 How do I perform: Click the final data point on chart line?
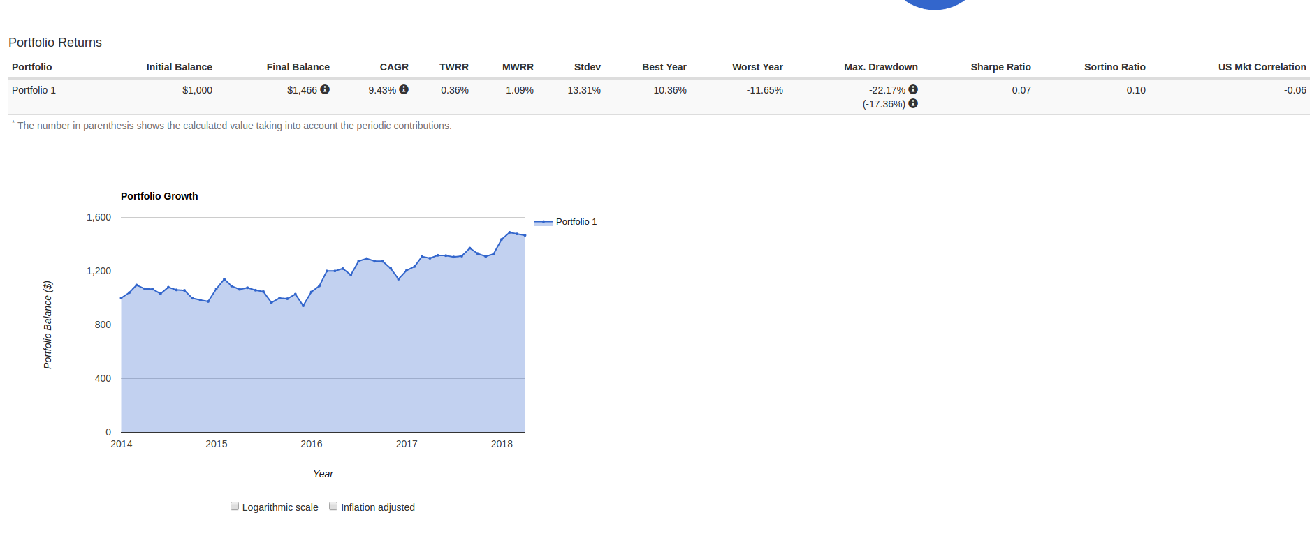pos(525,235)
